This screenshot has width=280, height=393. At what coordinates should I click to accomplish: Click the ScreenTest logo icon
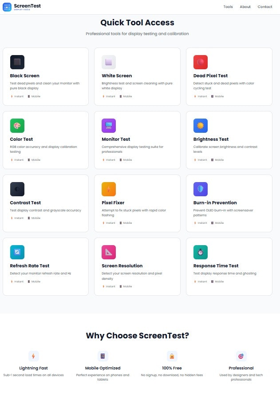pos(7,7)
